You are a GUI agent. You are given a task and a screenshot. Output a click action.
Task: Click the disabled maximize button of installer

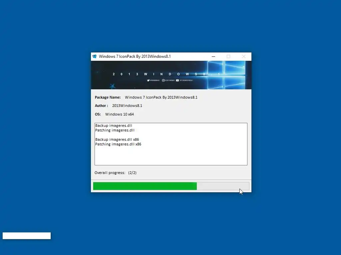tap(228, 56)
